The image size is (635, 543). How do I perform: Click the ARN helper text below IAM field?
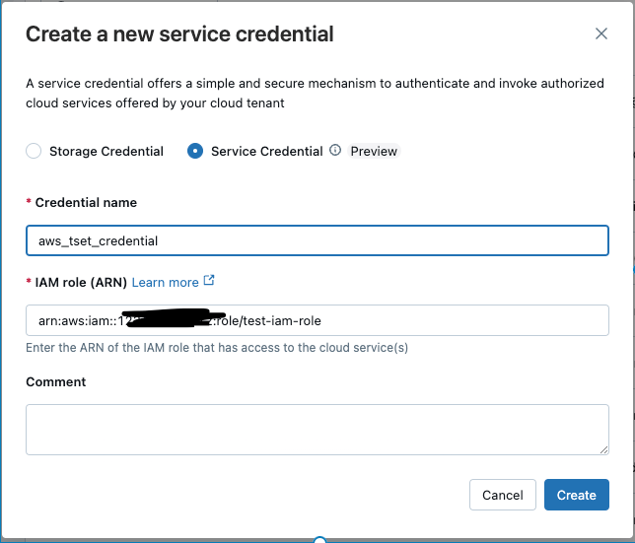[x=217, y=347]
